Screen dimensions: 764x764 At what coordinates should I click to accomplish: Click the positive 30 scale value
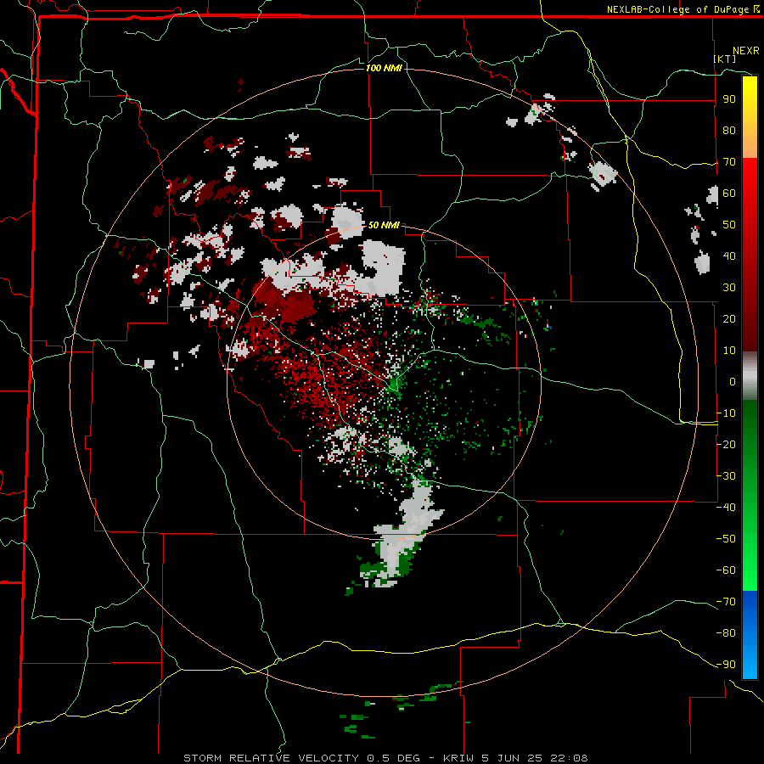pyautogui.click(x=729, y=288)
